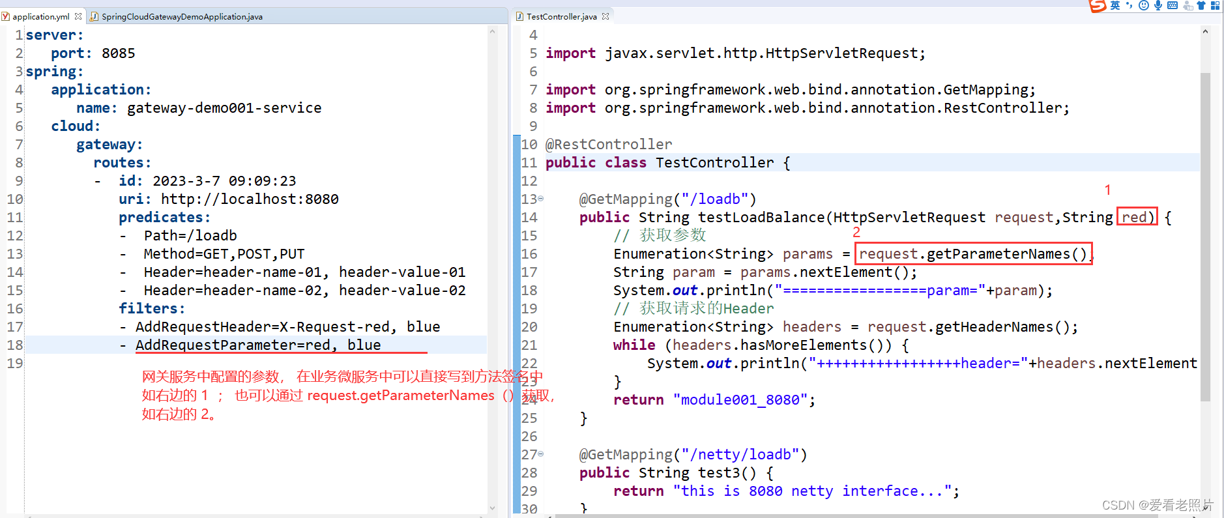Screen dimensions: 1224x518
Task: Click TestController vertical scrollbar thumb
Action: 1205,237
